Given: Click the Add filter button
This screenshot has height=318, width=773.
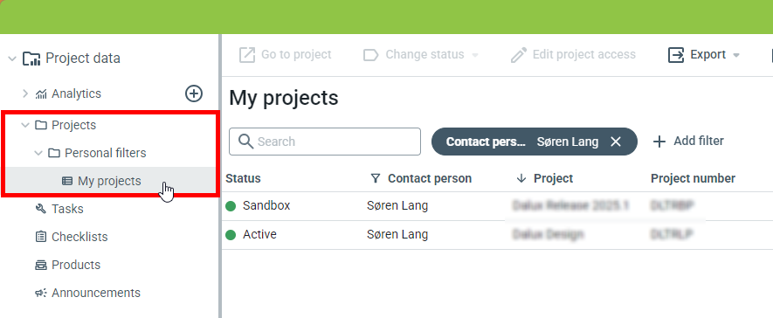Looking at the screenshot, I should tap(688, 142).
